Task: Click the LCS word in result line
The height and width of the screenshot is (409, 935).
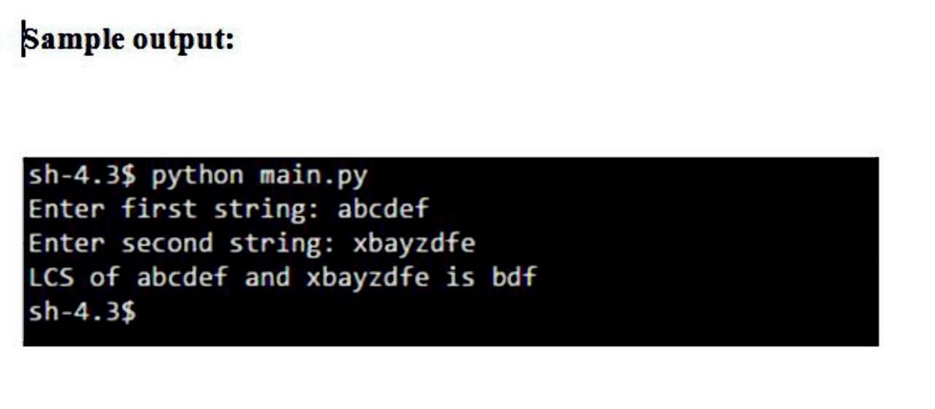Action: coord(51,277)
